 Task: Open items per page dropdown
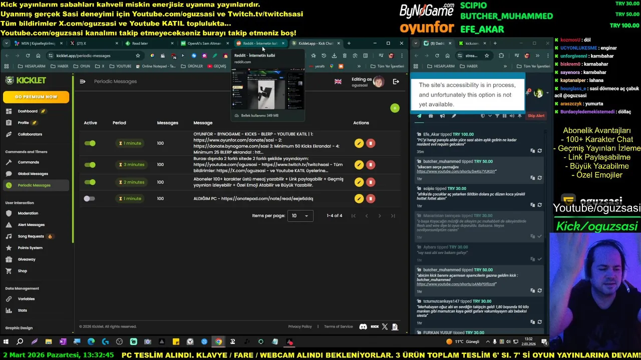tap(300, 215)
